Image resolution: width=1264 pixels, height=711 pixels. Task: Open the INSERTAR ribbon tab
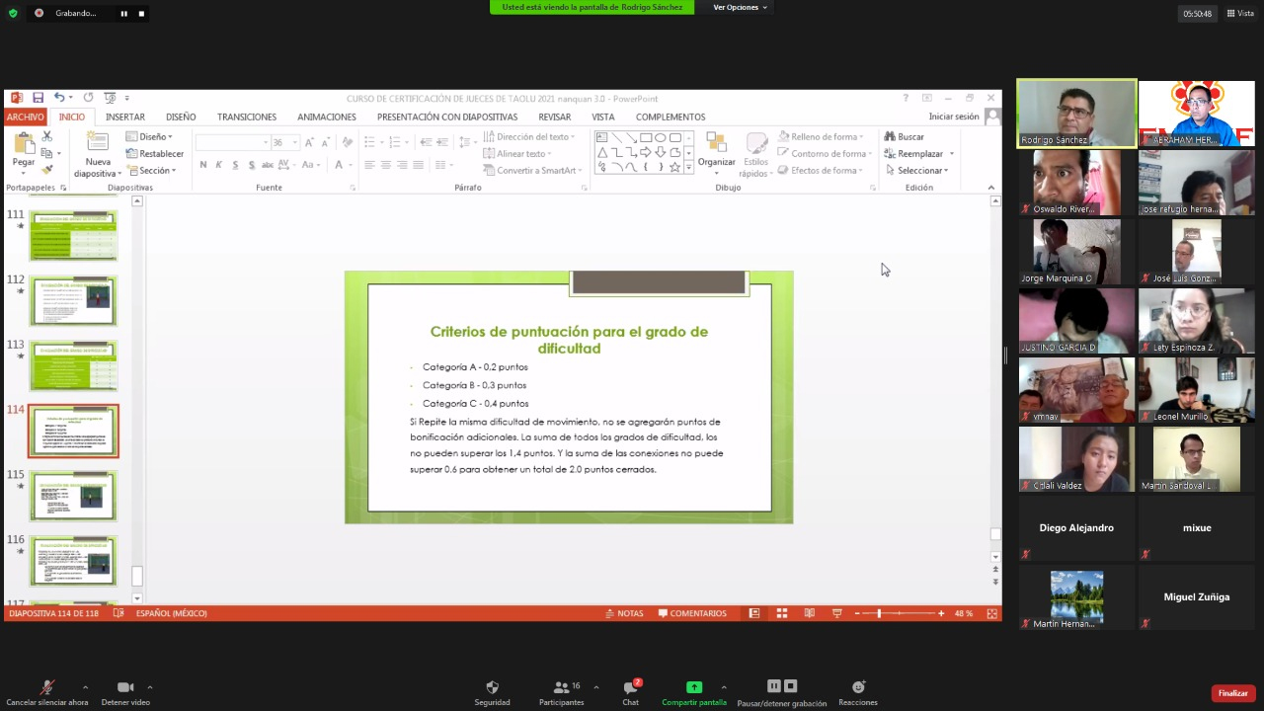click(125, 117)
